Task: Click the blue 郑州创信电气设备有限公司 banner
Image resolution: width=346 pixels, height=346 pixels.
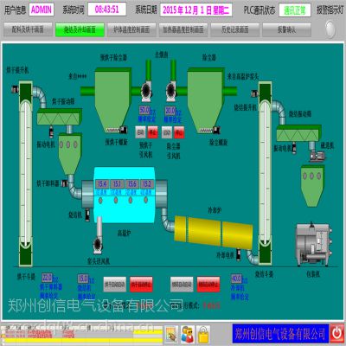Action: pos(280,334)
